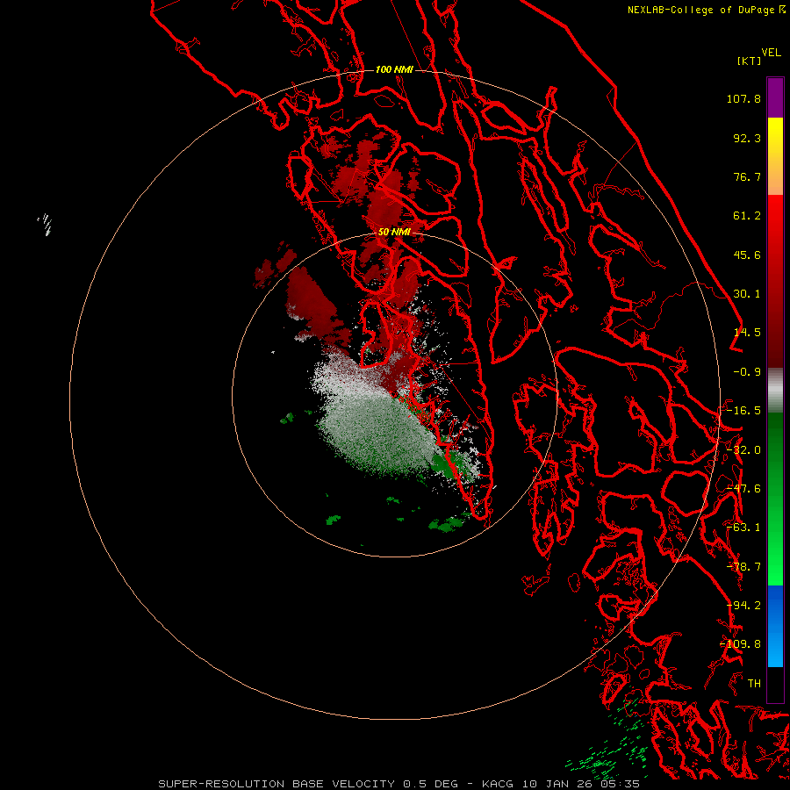Click the -78.7 legend value
Screen dimensions: 790x790
[743, 567]
